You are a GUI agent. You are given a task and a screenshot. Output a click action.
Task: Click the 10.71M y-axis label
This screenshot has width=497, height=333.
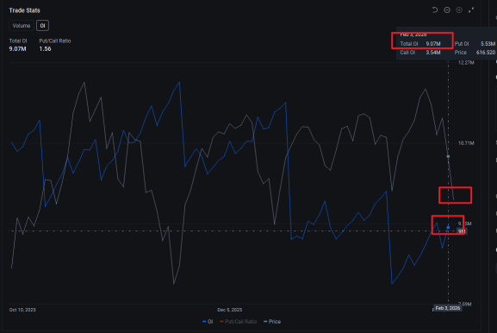(466, 143)
